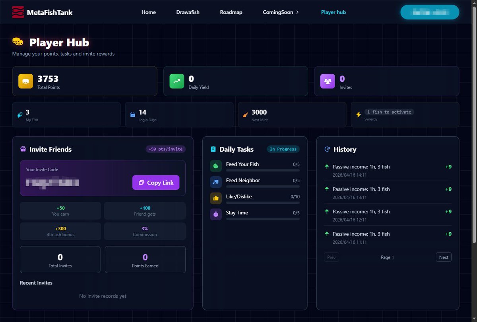Image resolution: width=477 pixels, height=322 pixels.
Task: Click the In Progress status badge
Action: pos(283,149)
